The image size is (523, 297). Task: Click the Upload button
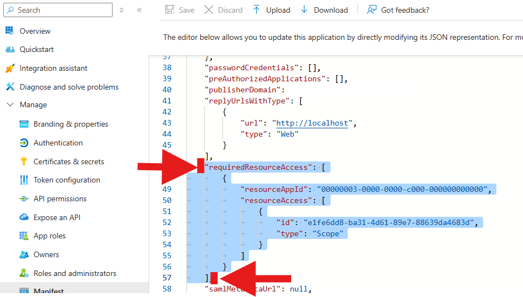click(x=271, y=10)
